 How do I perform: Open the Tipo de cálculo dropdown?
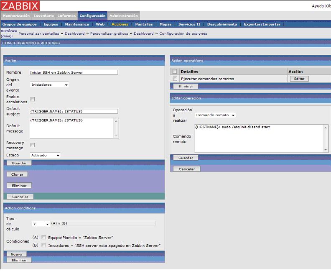pyautogui.click(x=41, y=224)
